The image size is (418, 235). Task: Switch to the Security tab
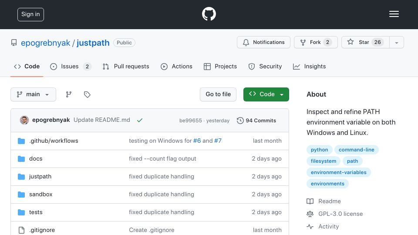(x=265, y=66)
